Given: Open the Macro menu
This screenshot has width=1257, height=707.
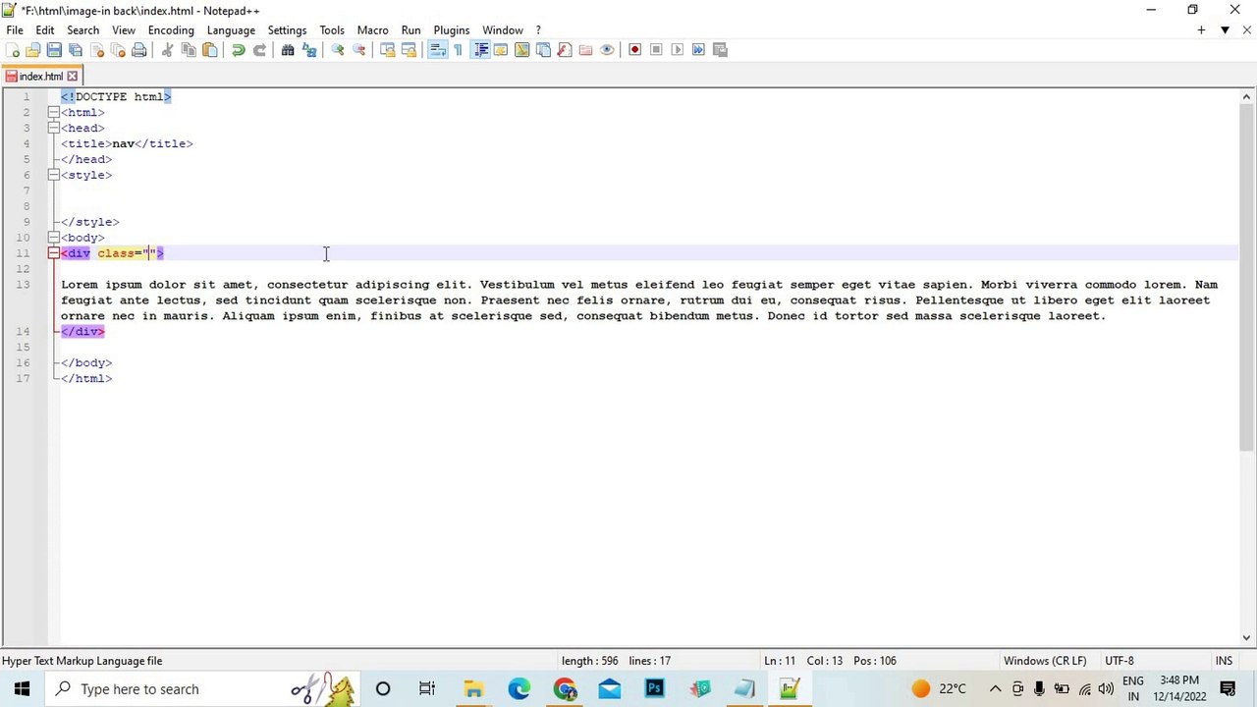Looking at the screenshot, I should click(372, 30).
